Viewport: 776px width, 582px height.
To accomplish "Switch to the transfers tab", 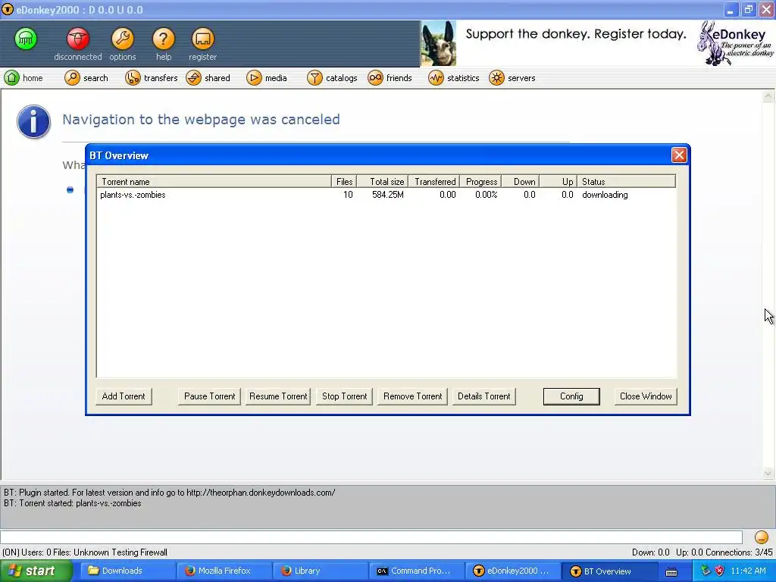I will tap(151, 78).
